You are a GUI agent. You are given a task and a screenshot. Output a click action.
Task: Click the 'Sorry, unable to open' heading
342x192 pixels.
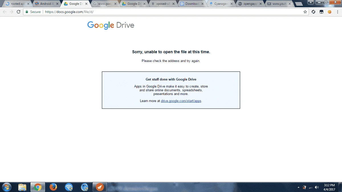coord(171,52)
